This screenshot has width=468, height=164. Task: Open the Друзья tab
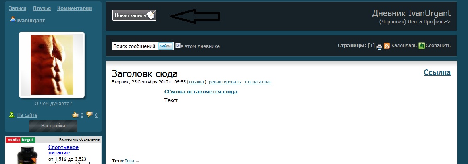(x=42, y=8)
